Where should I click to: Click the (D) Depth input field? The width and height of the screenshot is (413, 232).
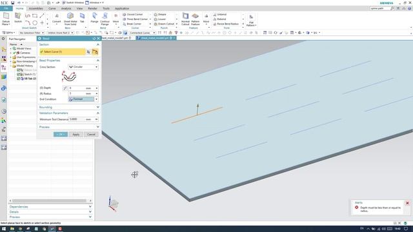(x=83, y=88)
